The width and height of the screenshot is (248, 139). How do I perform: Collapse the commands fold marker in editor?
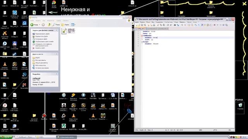click(x=142, y=36)
